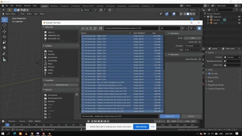Toggle viewport overlays button
This screenshot has height=136, width=242.
(x=174, y=14)
